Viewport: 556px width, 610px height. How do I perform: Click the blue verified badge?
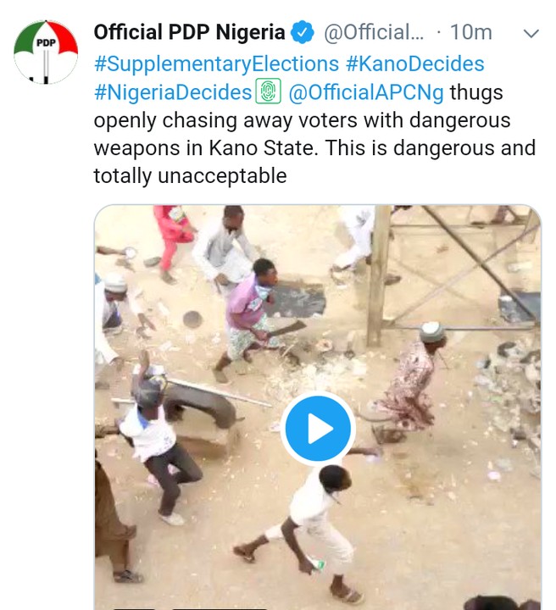303,33
